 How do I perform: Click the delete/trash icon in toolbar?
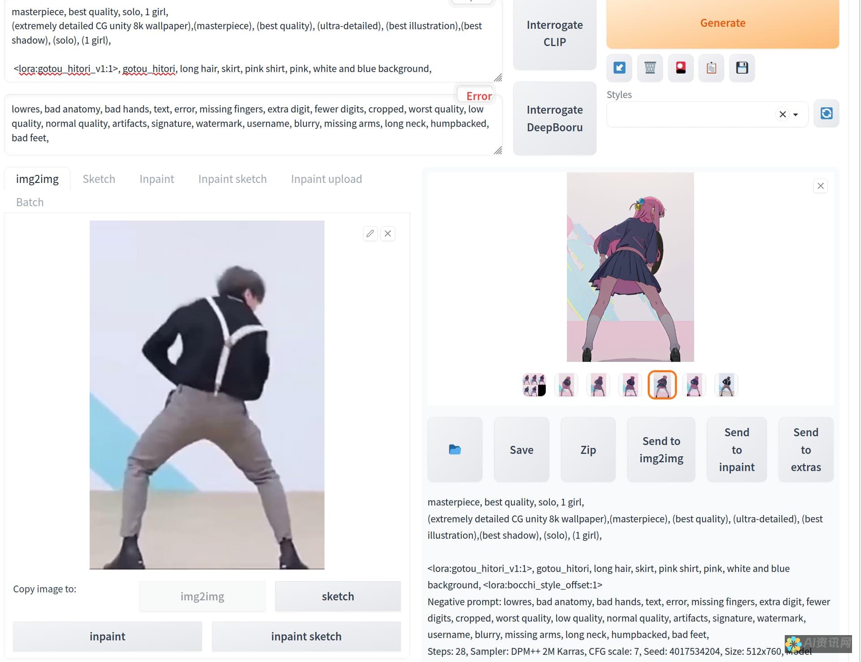click(x=650, y=67)
